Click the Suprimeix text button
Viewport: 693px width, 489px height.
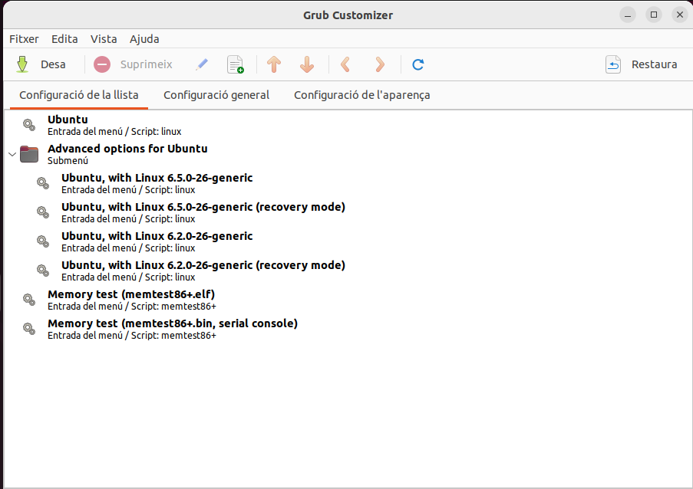[147, 64]
